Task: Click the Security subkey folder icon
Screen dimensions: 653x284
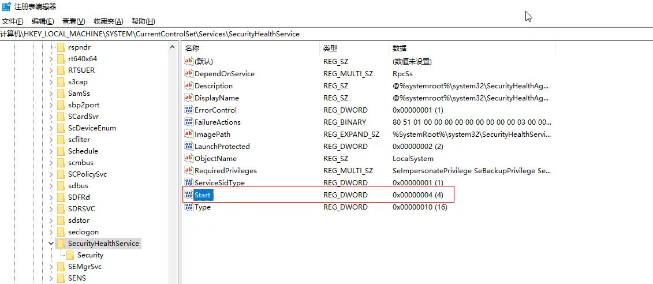Action: click(x=70, y=255)
